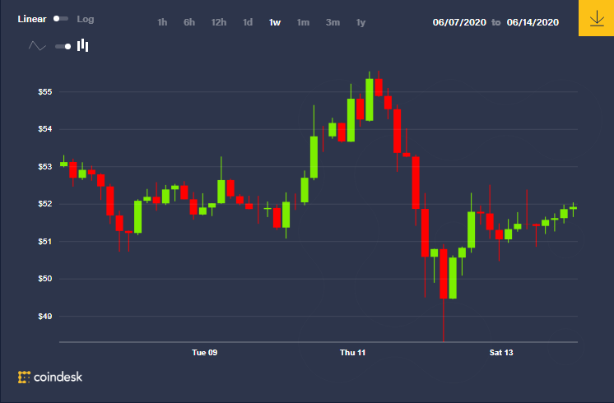Click the last green candle at chart end

tap(574, 208)
